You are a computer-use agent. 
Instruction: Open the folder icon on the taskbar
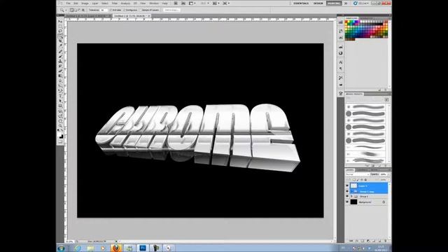click(90, 248)
